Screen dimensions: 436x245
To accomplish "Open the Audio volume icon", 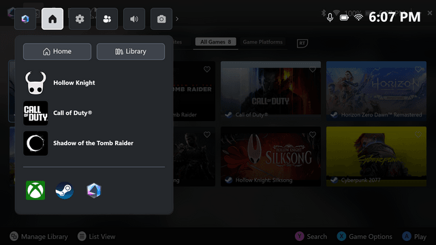I will coord(134,19).
